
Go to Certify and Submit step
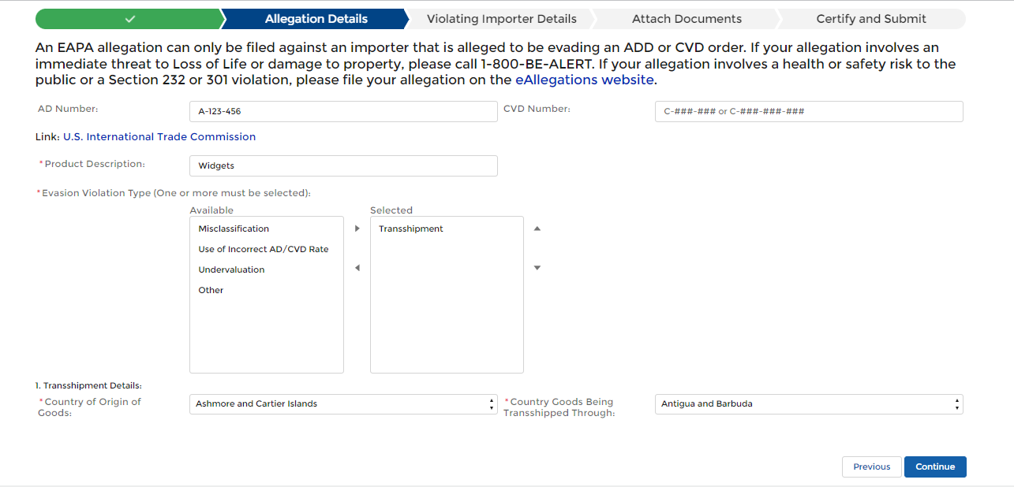(871, 19)
